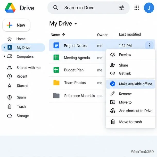Viewport: 157px width, 157px height.
Task: Select Move to menu entry
Action: click(x=130, y=102)
